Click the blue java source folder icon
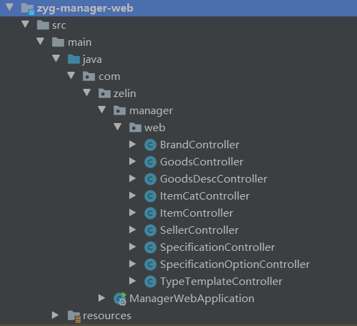This screenshot has width=357, height=326. (x=74, y=59)
